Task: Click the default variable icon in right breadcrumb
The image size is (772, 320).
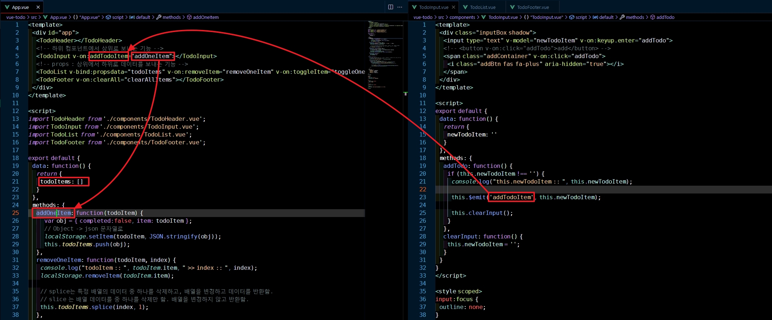Action: coord(595,17)
